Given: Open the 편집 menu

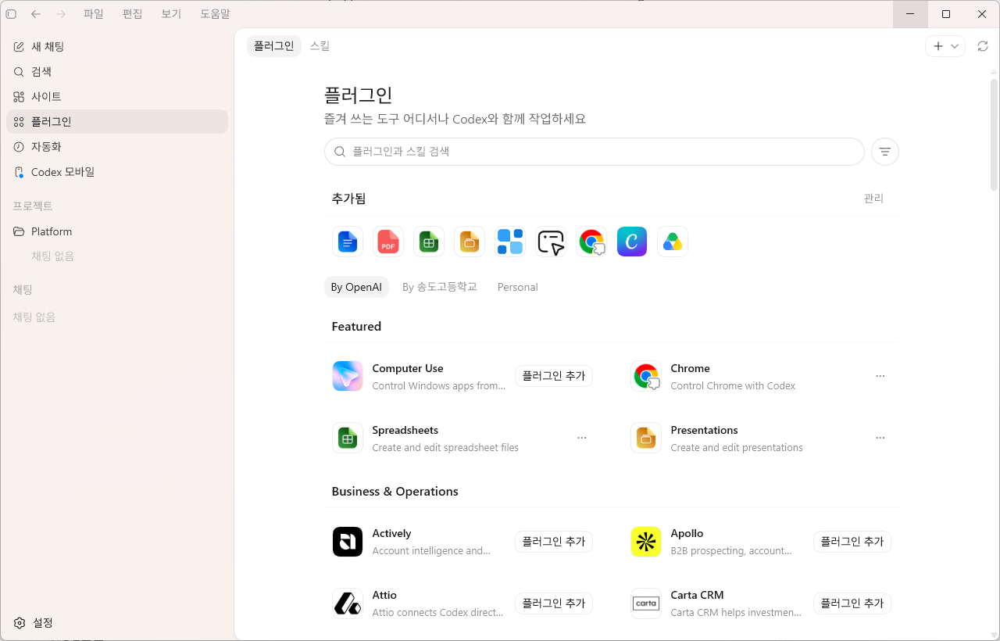Looking at the screenshot, I should (133, 14).
